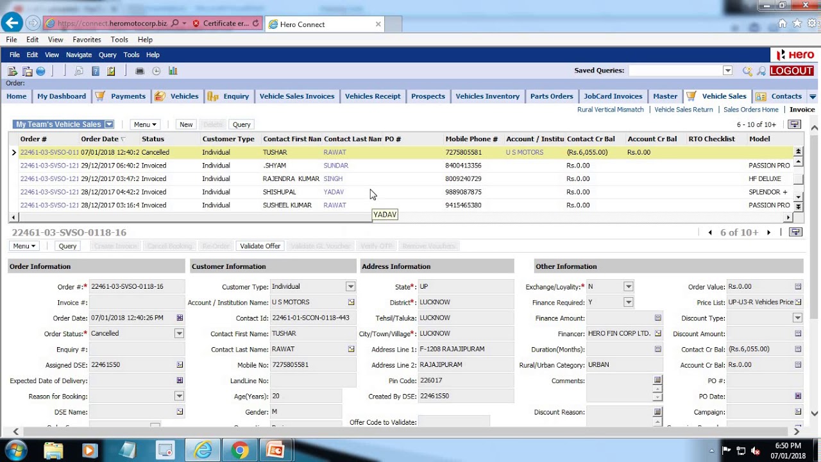Open My Team's Vehicle Sales view dropdown
821x462 pixels.
[x=109, y=124]
